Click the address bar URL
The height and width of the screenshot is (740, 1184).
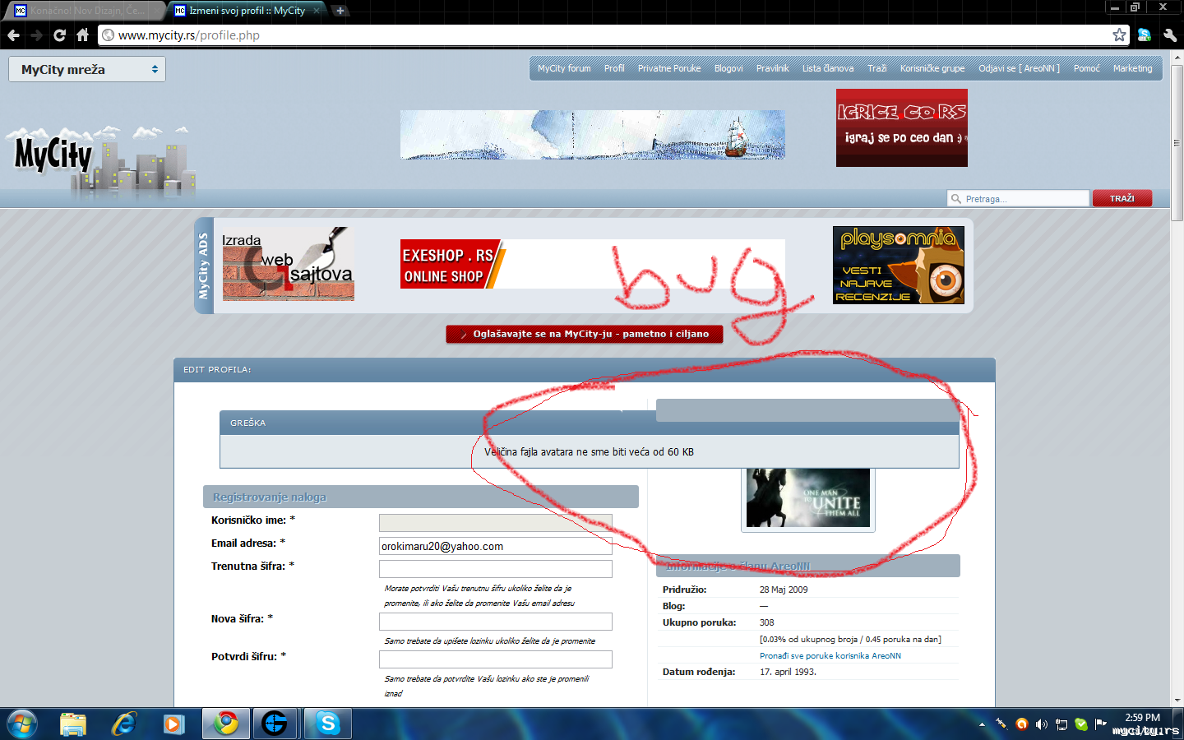pyautogui.click(x=189, y=35)
